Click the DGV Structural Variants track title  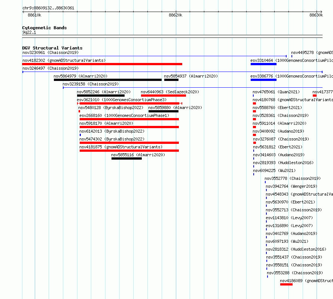52,48
